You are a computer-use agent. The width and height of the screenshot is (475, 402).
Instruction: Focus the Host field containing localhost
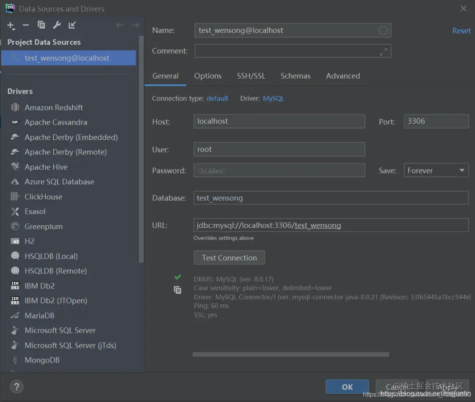click(x=279, y=122)
